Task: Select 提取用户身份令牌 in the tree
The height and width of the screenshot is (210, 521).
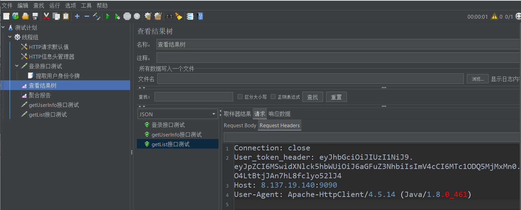Action: tap(58, 76)
